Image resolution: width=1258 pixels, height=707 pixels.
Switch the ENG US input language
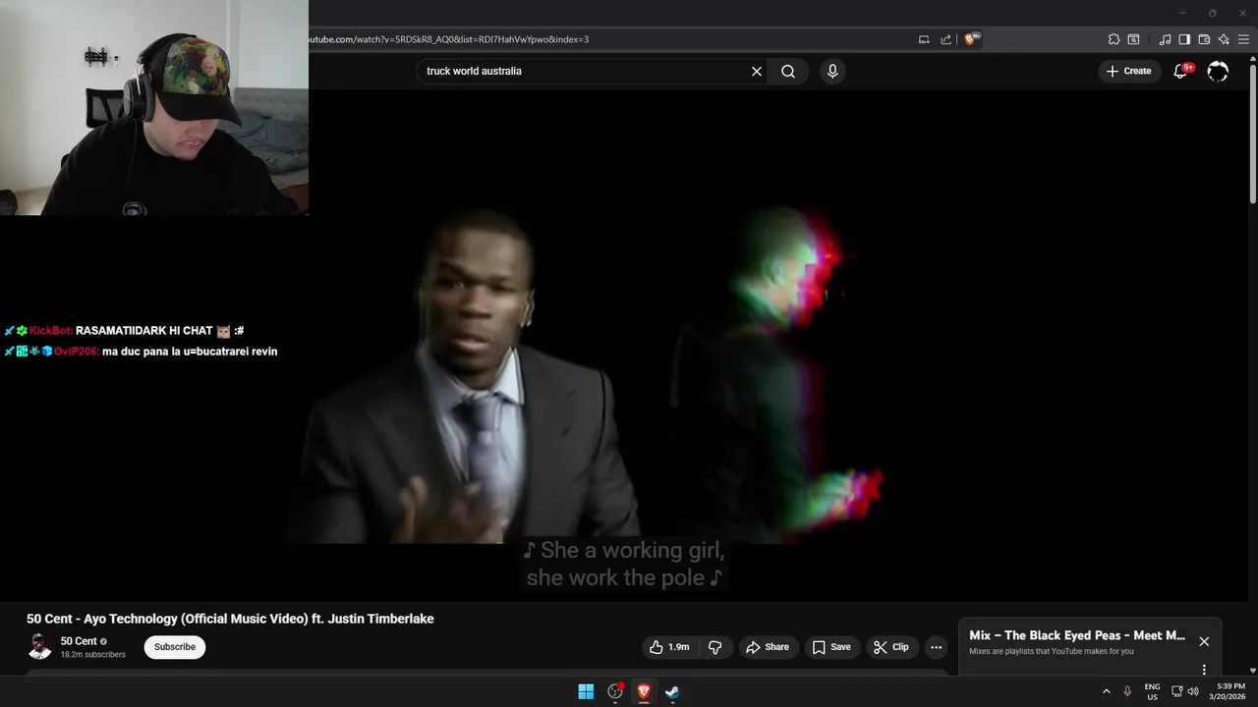click(1152, 691)
